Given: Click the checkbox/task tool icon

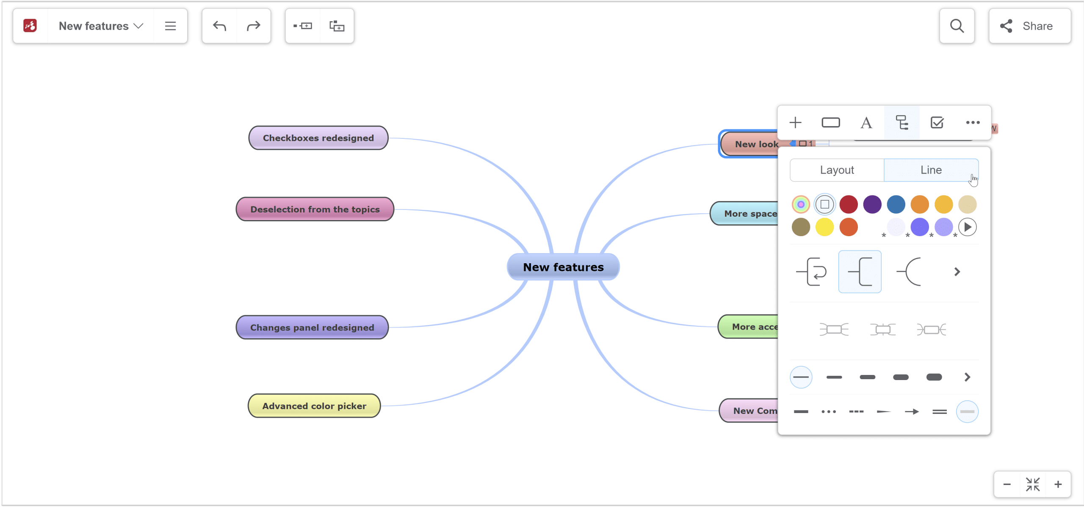Looking at the screenshot, I should tap(937, 123).
